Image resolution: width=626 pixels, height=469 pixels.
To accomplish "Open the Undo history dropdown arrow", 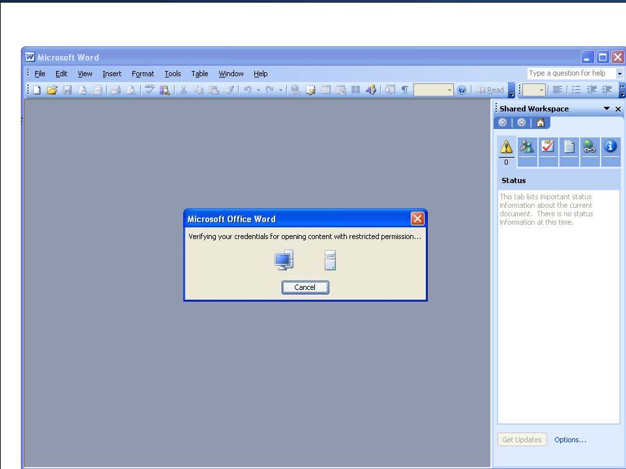I will point(258,90).
